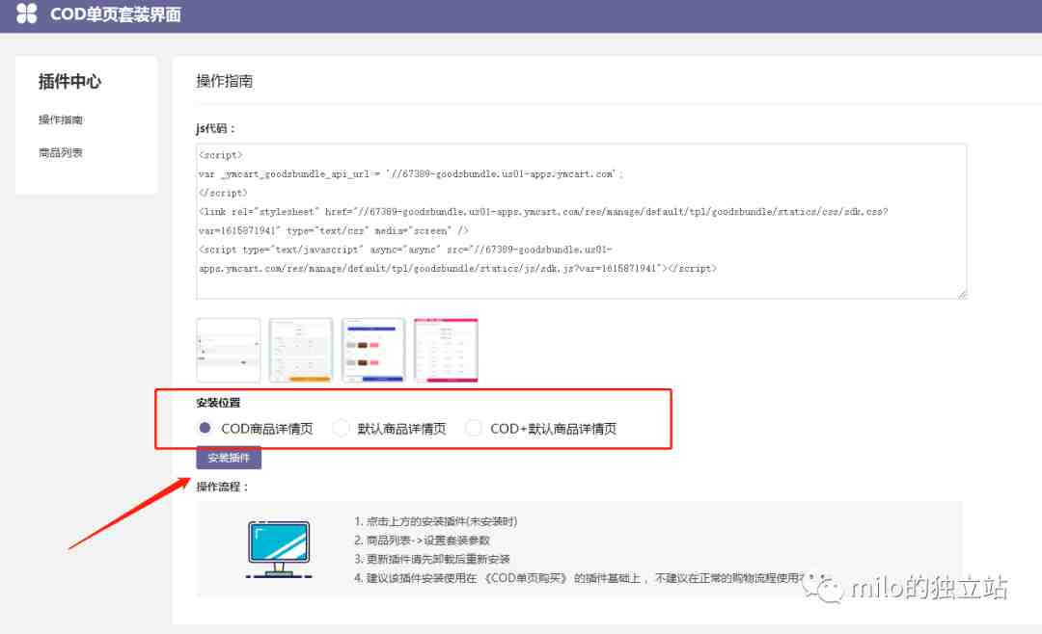
Task: Click the computer monitor illustration icon
Action: pyautogui.click(x=279, y=549)
